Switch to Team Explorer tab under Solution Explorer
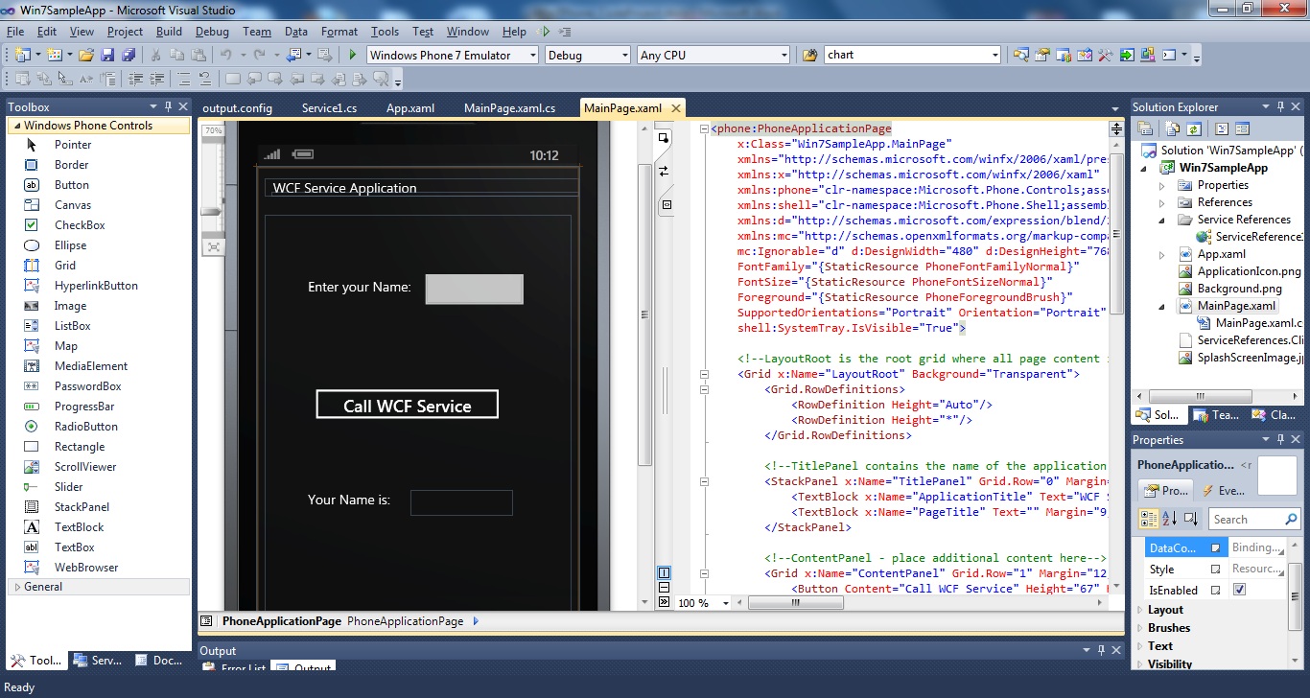The height and width of the screenshot is (698, 1310). coord(1214,415)
